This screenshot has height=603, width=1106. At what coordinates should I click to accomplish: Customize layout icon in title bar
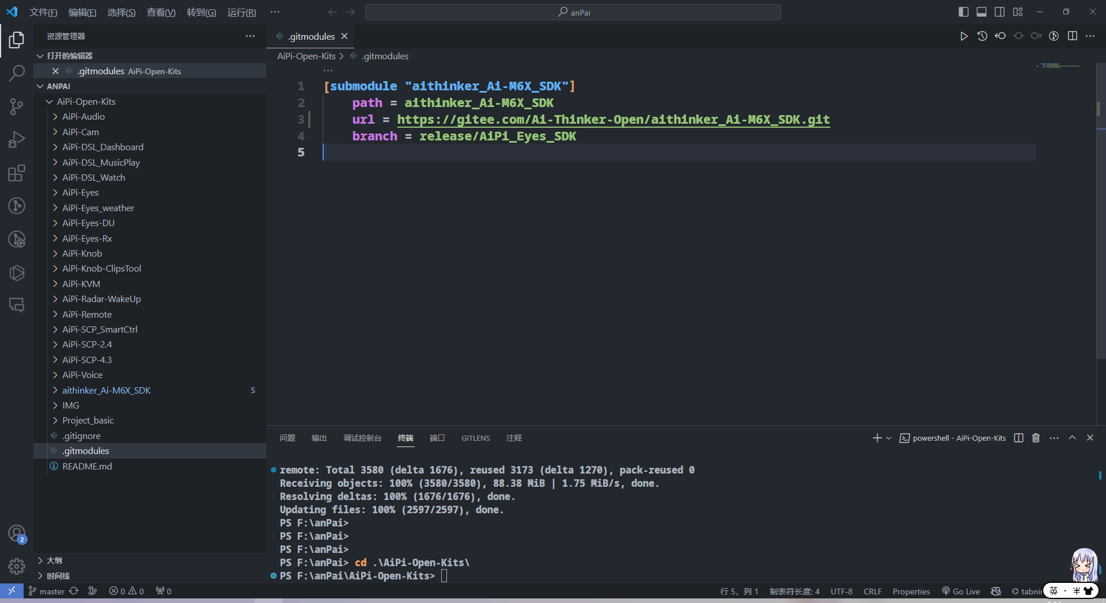1018,12
